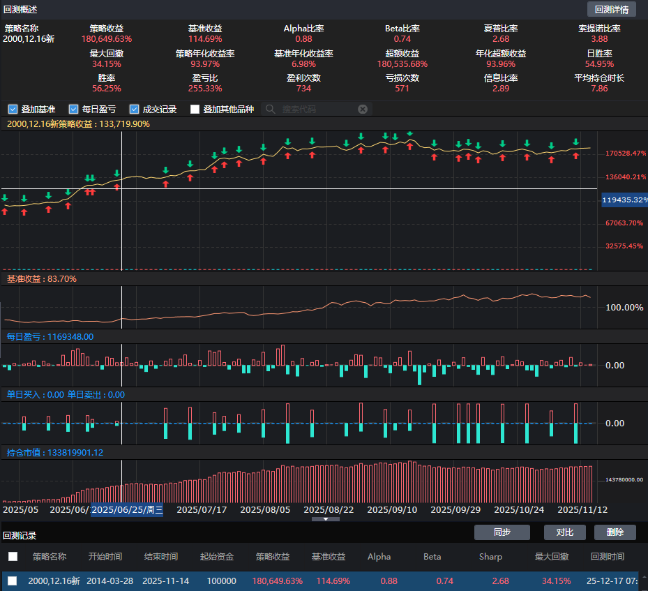Click the highest green arrow at the chart peak
This screenshot has width=648, height=591.
[x=409, y=132]
